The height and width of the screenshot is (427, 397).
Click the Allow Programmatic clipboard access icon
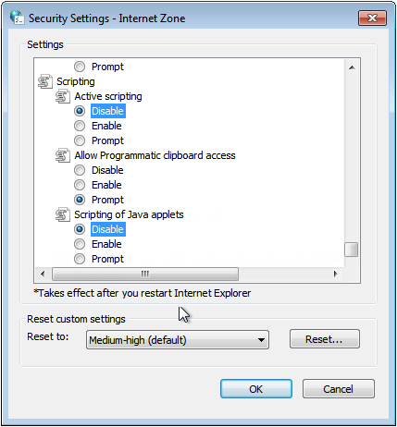(x=63, y=155)
